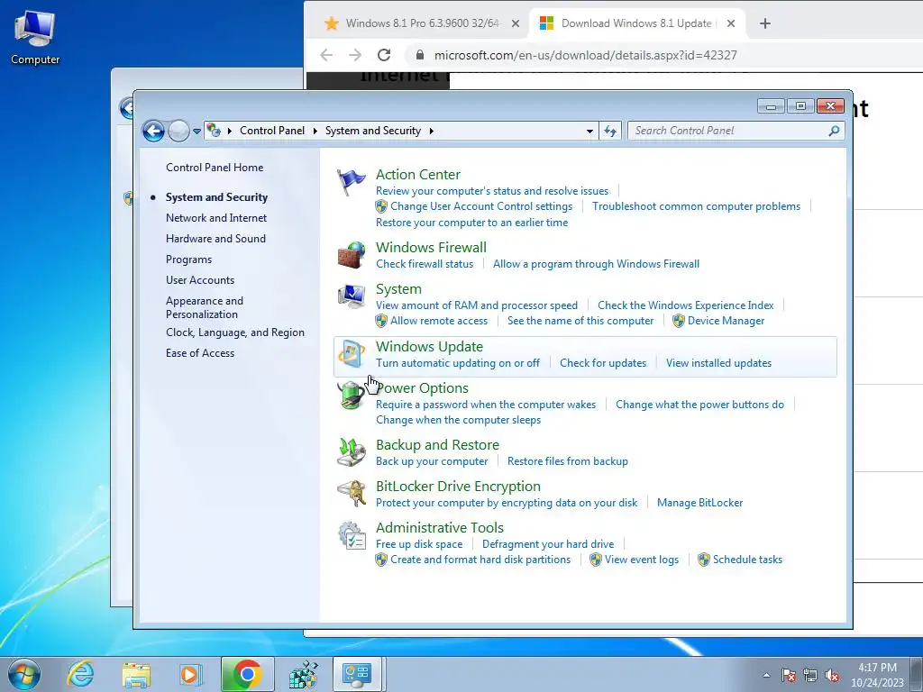Click Restore your computer to an earlier time
Screen dimensions: 923x692
click(472, 223)
